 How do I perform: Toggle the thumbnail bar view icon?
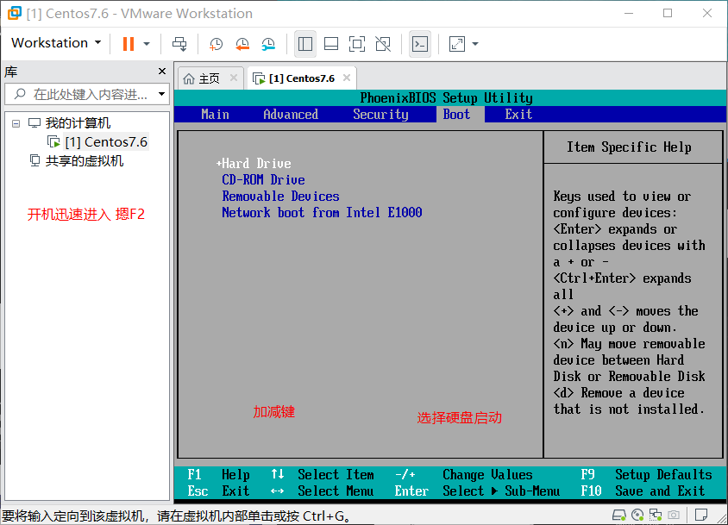click(x=331, y=44)
